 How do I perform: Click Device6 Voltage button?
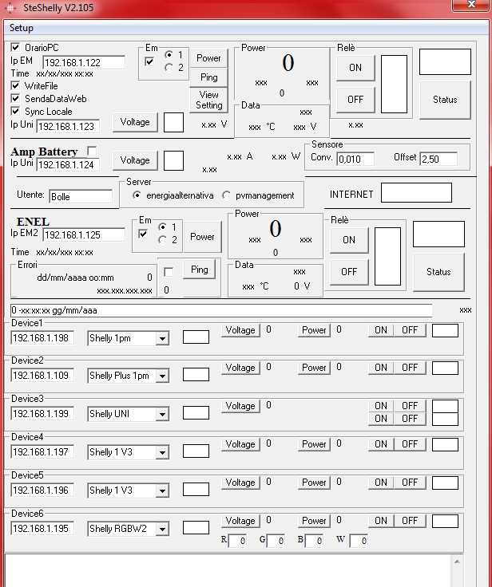pyautogui.click(x=240, y=521)
